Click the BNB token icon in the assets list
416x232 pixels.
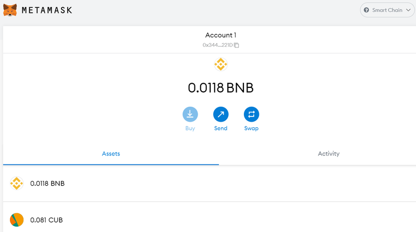17,183
